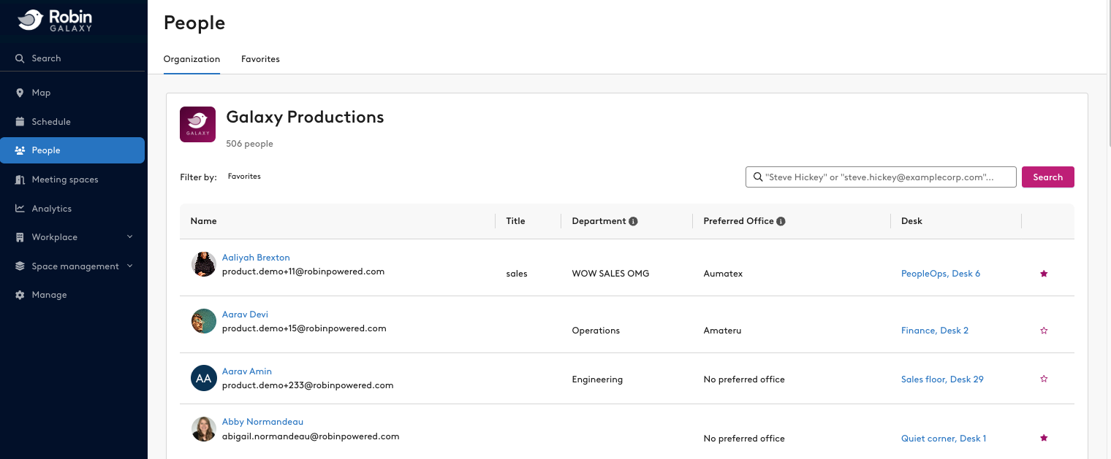Image resolution: width=1111 pixels, height=459 pixels.
Task: Click the Department column info icon
Action: [634, 221]
